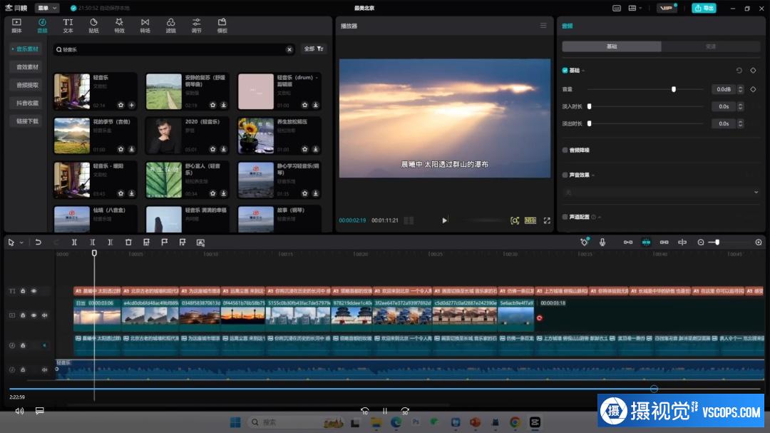Select 抖音收藏 in the audio sidebar

click(x=28, y=103)
